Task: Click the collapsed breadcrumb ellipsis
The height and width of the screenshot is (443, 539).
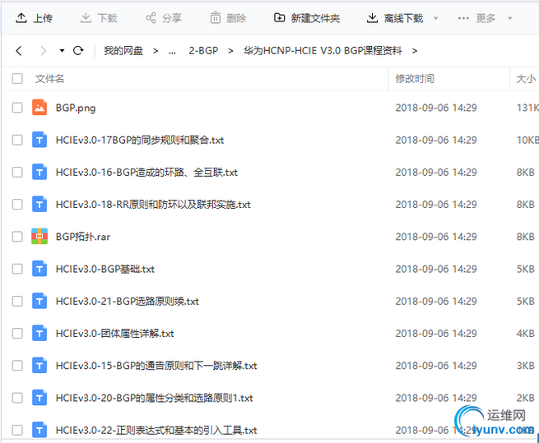Action: (172, 52)
